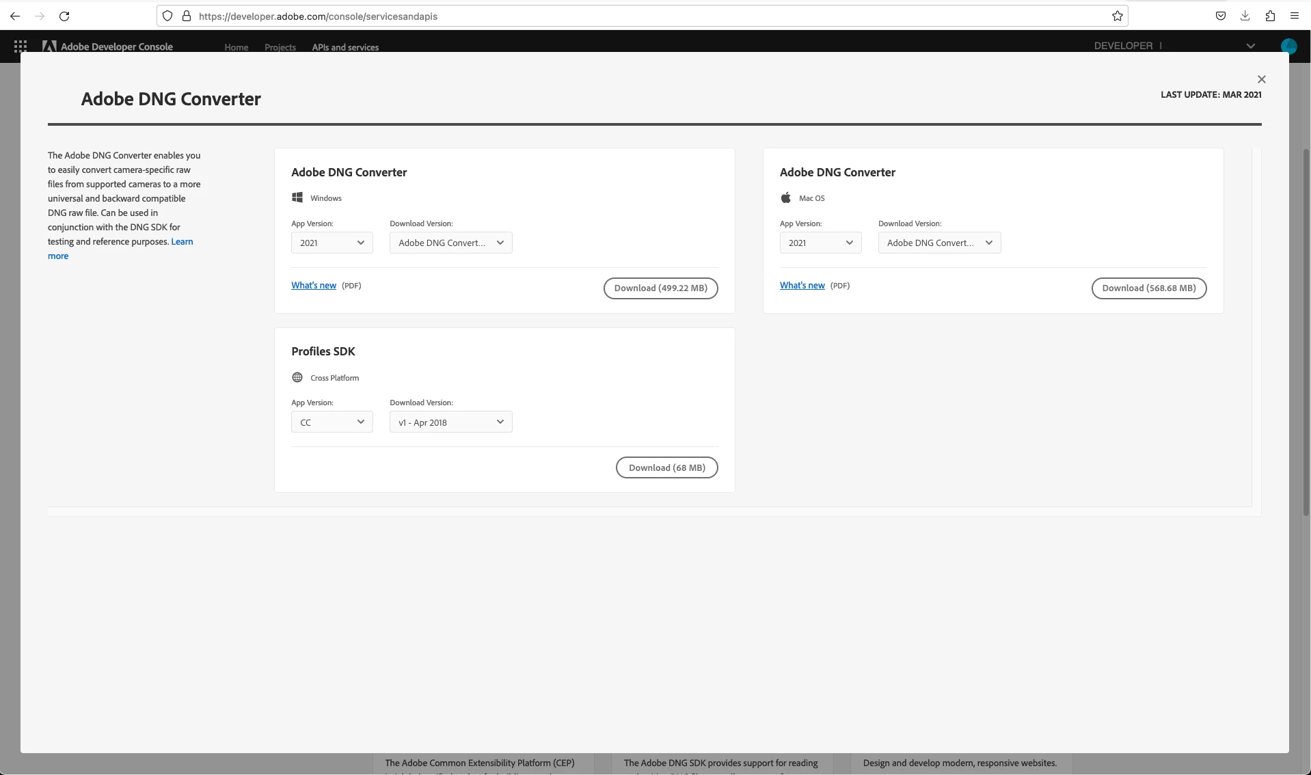Screen dimensions: 1311x775
Task: Go to the Home tab
Action: point(236,47)
